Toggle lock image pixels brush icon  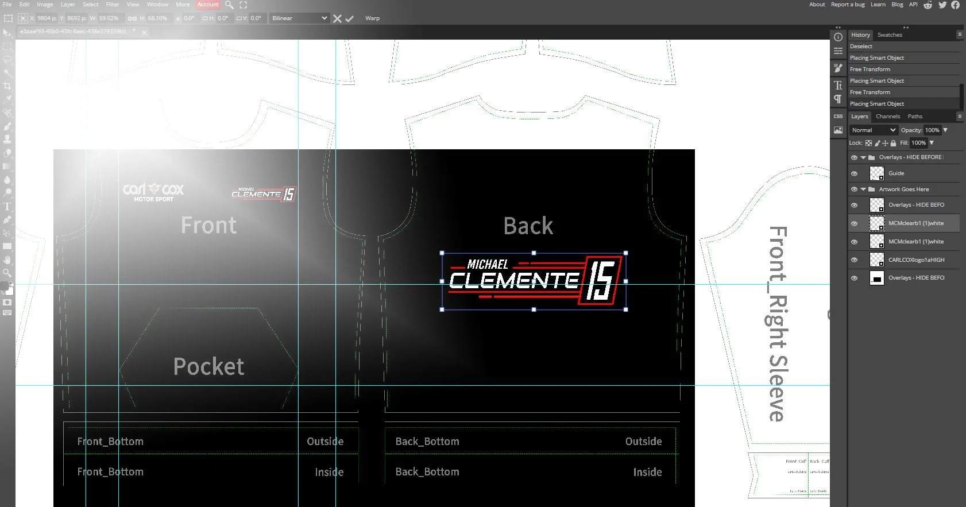pos(877,143)
